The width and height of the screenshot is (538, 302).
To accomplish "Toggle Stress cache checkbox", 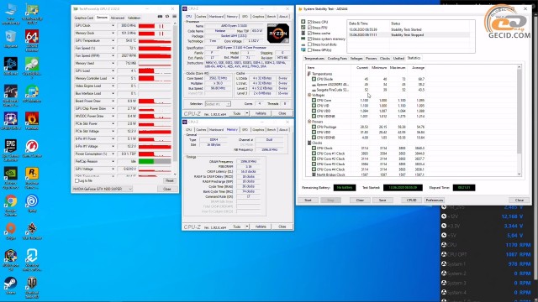I will point(309,34).
